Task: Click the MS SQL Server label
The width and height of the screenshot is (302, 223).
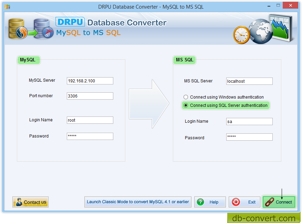Action: (198, 81)
